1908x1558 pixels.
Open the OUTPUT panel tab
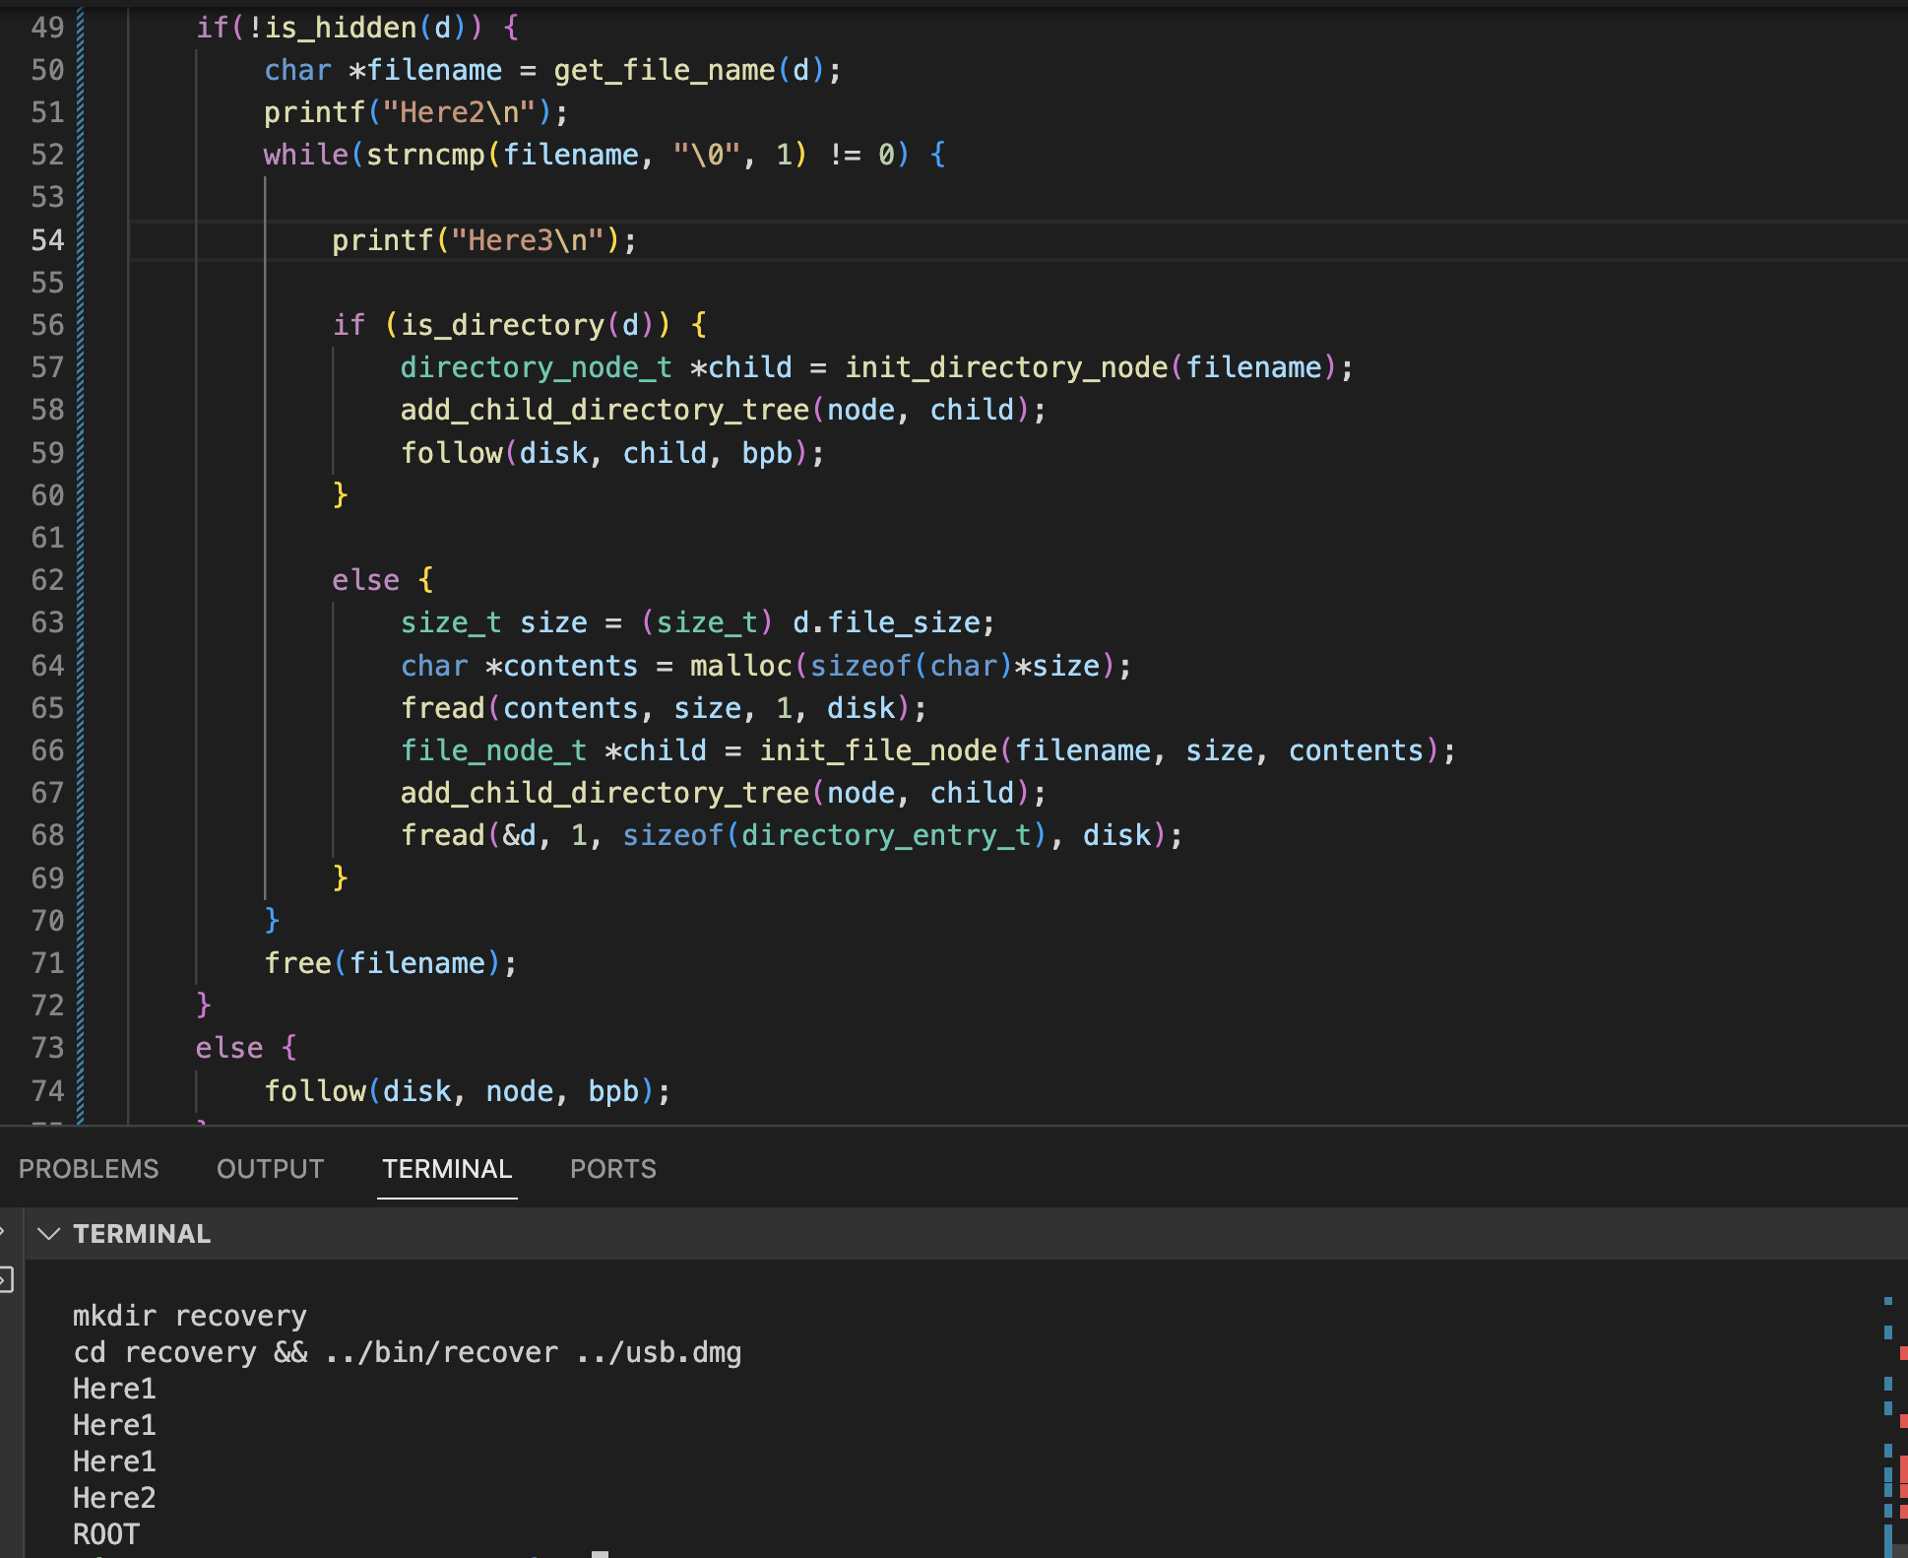click(x=270, y=1169)
